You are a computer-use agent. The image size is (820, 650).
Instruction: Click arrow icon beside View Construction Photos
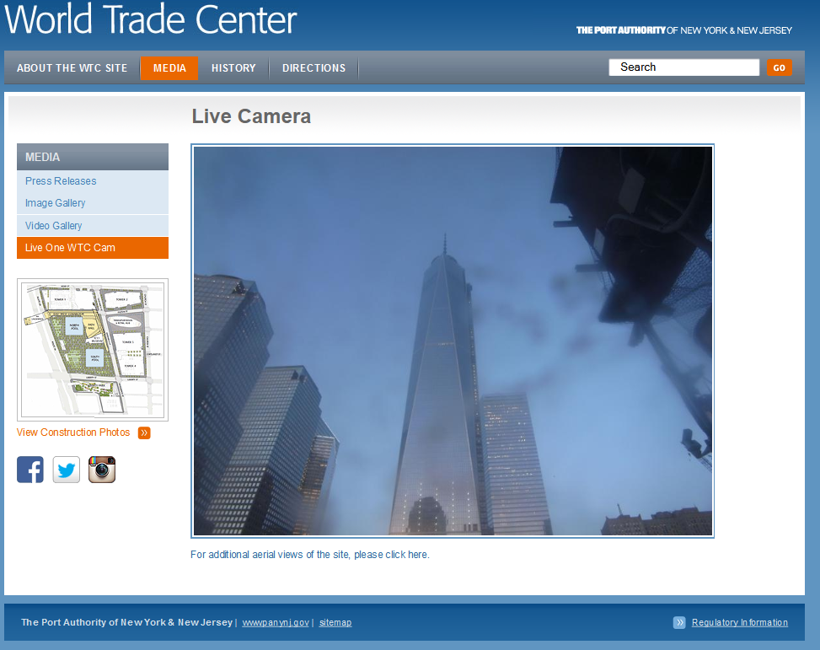pyautogui.click(x=144, y=432)
